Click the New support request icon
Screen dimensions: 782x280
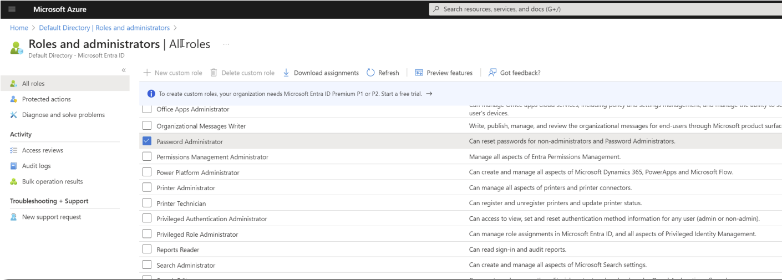coord(14,217)
